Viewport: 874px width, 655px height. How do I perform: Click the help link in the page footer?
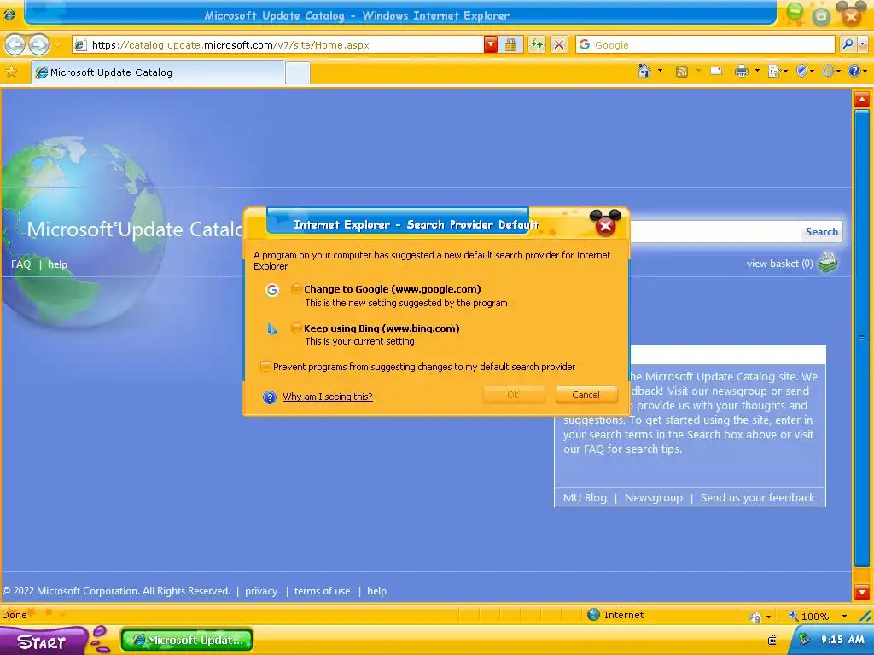click(376, 591)
